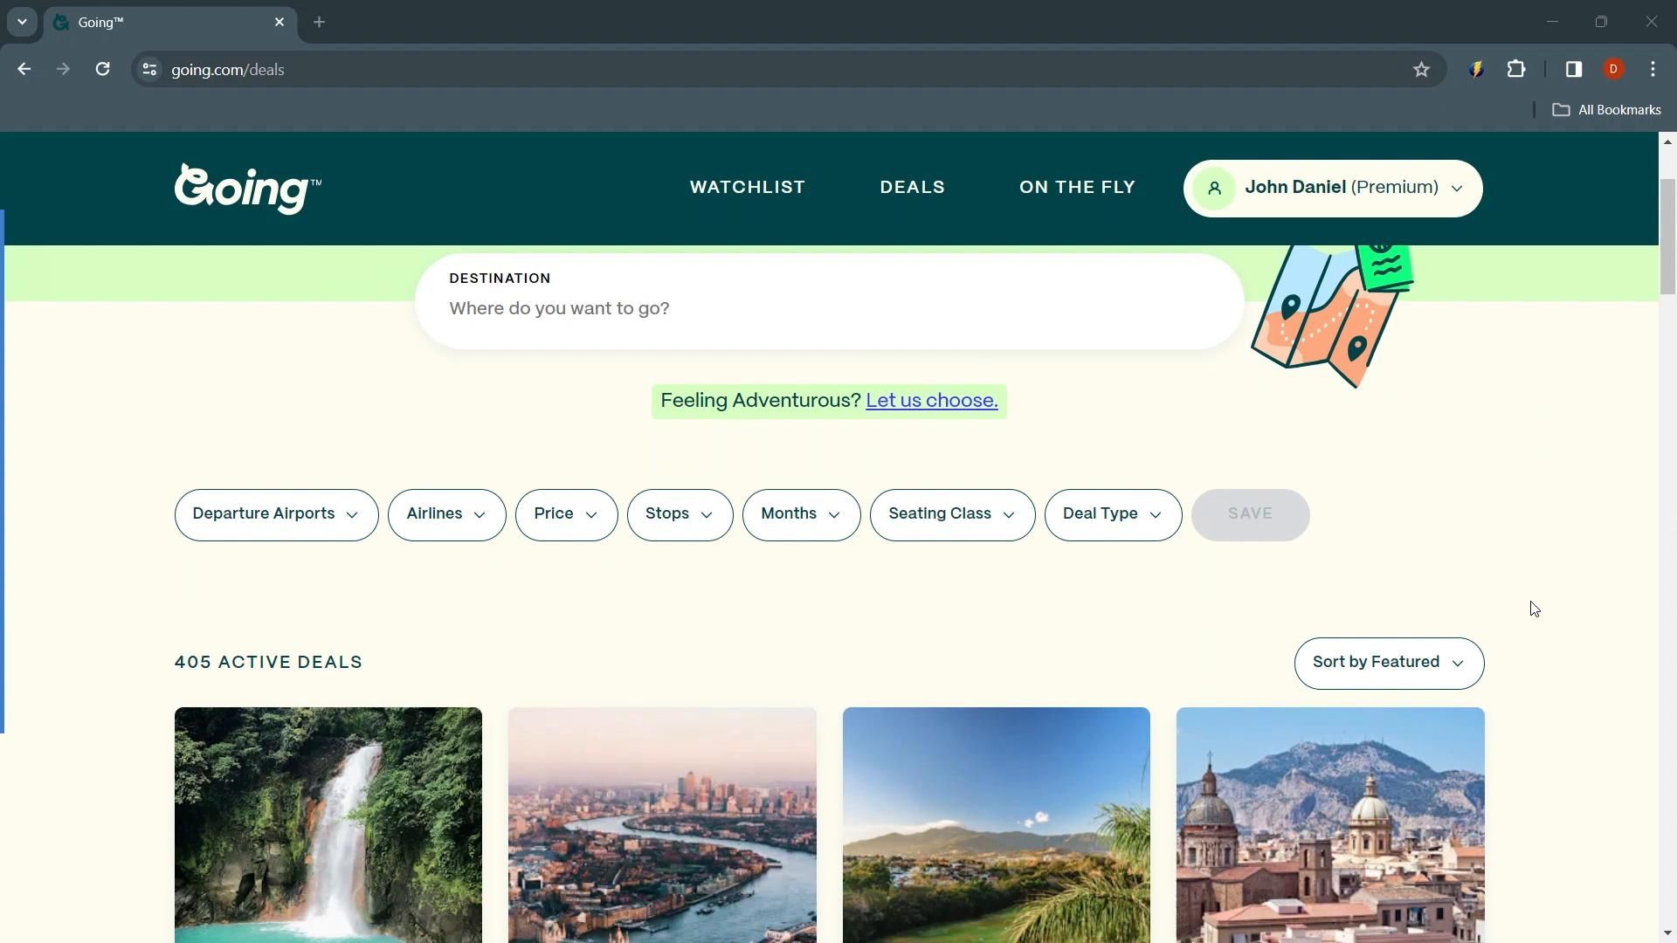Go to WATCHLIST in navigation
Image resolution: width=1677 pixels, height=943 pixels.
[x=747, y=188]
